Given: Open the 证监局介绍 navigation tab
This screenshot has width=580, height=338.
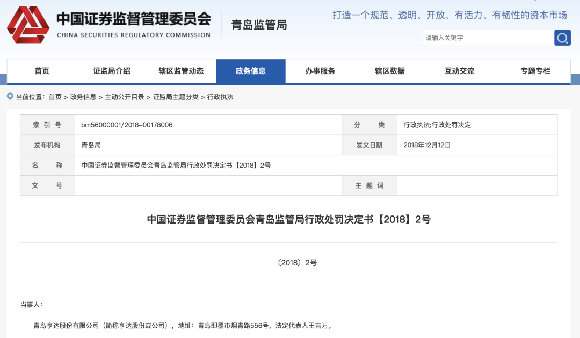Looking at the screenshot, I should click(x=111, y=71).
